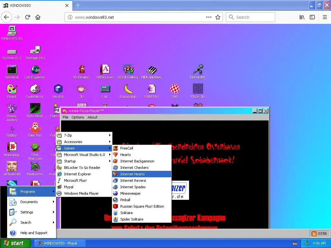Open the Bananamp banana icon
This screenshot has width=331, height=248.
[128, 91]
